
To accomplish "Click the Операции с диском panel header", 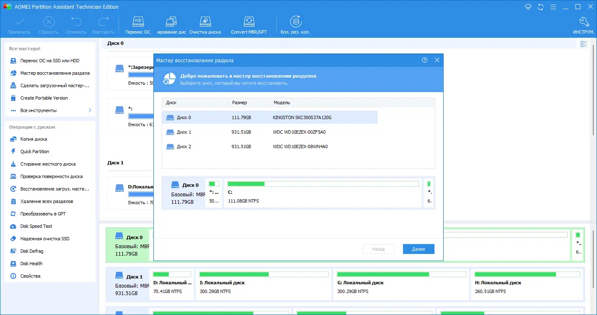I will [x=32, y=127].
